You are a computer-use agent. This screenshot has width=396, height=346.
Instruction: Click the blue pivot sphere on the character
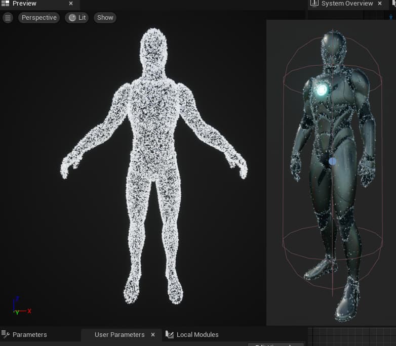tap(332, 161)
